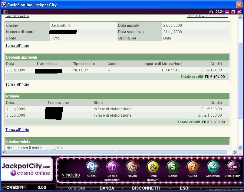Open the Giochi games icon
The image size is (244, 192).
(92, 167)
